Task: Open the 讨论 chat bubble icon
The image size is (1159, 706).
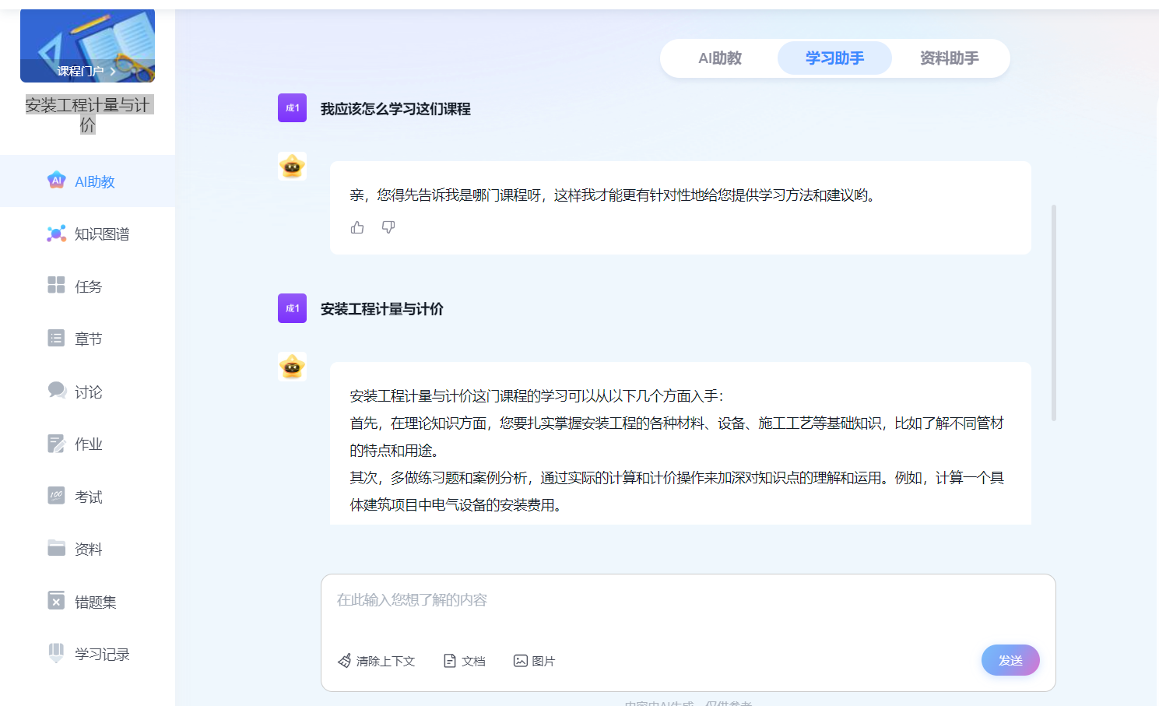Action: [x=57, y=391]
